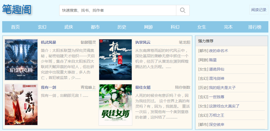Click author name 陪你倒数
Screen dimensions: 270x131
coord(183,88)
